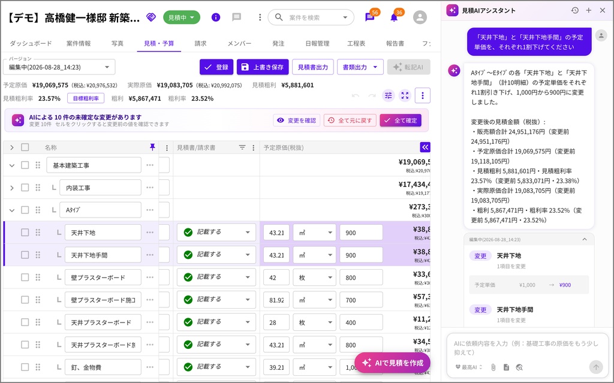Check the 壁プラスターボード row checkbox

(x=25, y=278)
